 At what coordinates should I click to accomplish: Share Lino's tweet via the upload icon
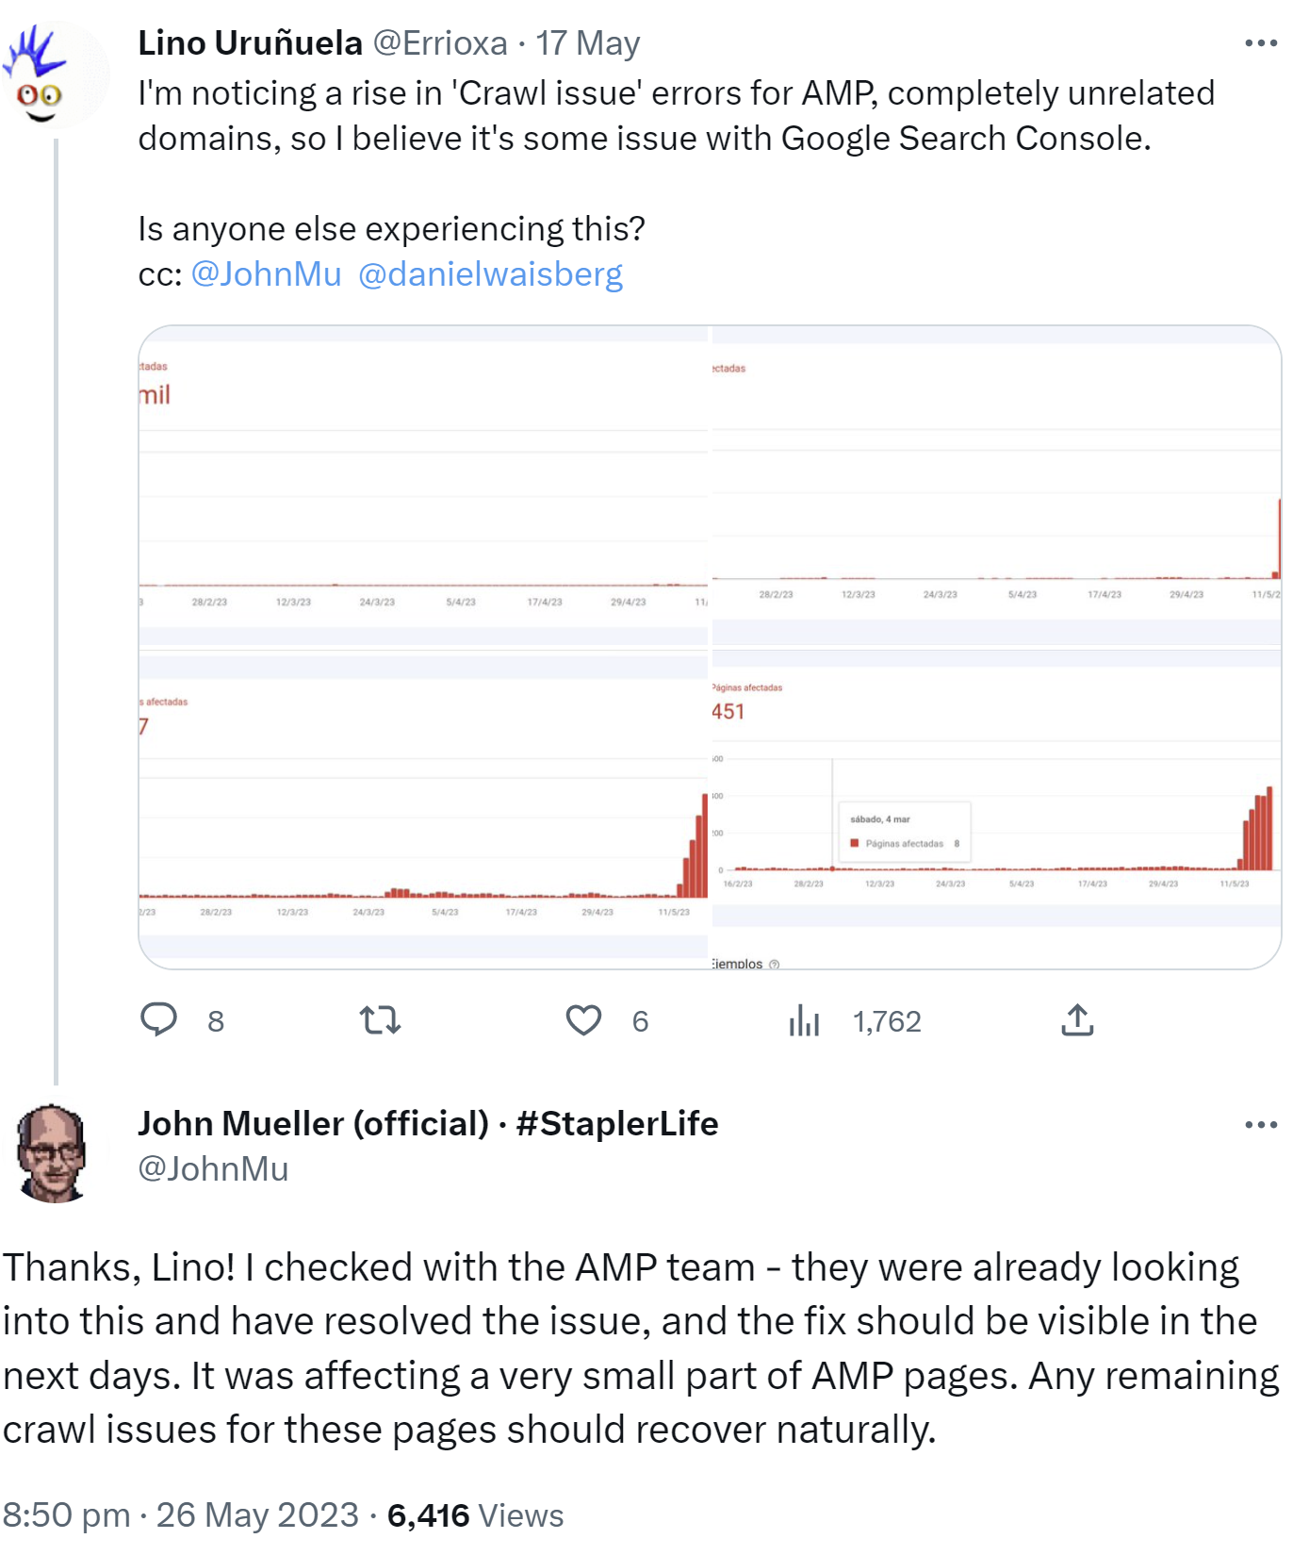tap(1077, 1019)
